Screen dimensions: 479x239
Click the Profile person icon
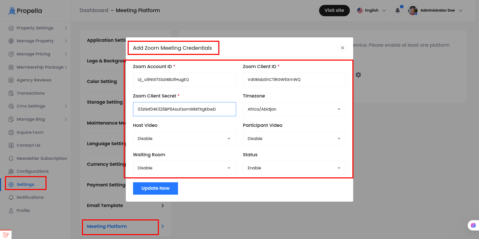[11, 210]
